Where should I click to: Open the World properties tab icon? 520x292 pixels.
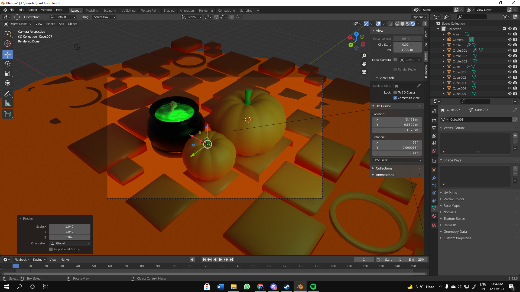(x=434, y=151)
